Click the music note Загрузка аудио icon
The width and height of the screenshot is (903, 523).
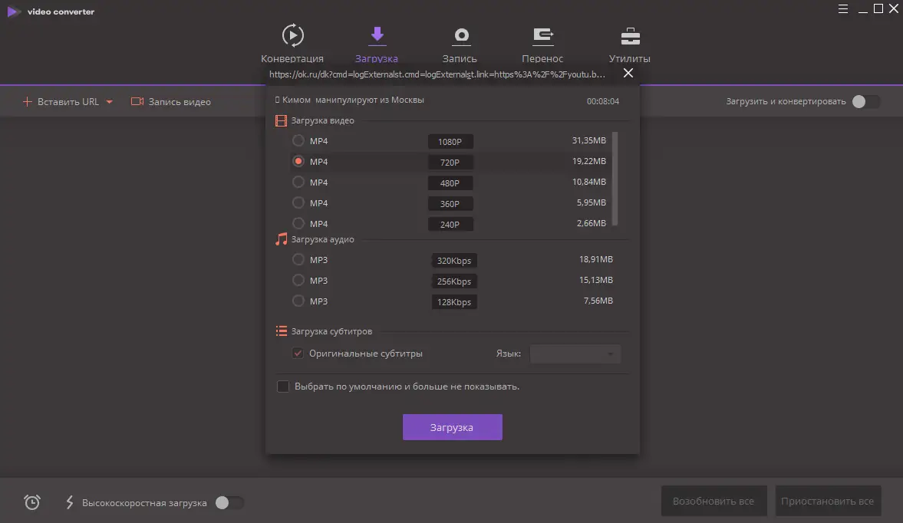[x=281, y=239]
